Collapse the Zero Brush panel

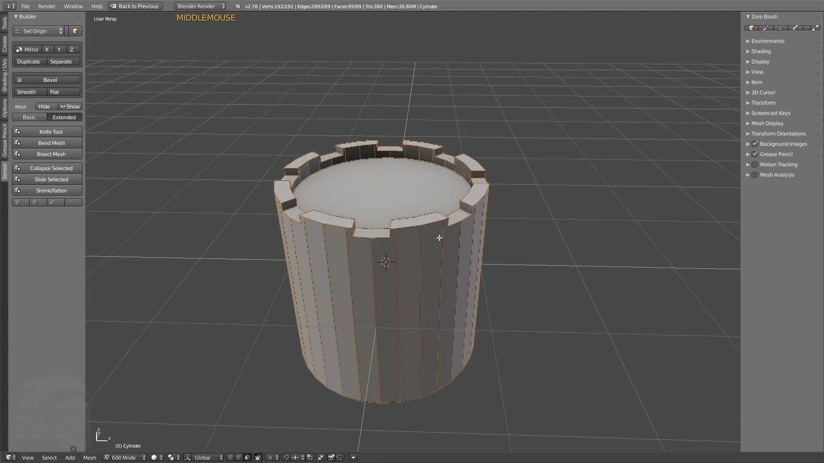pyautogui.click(x=748, y=16)
